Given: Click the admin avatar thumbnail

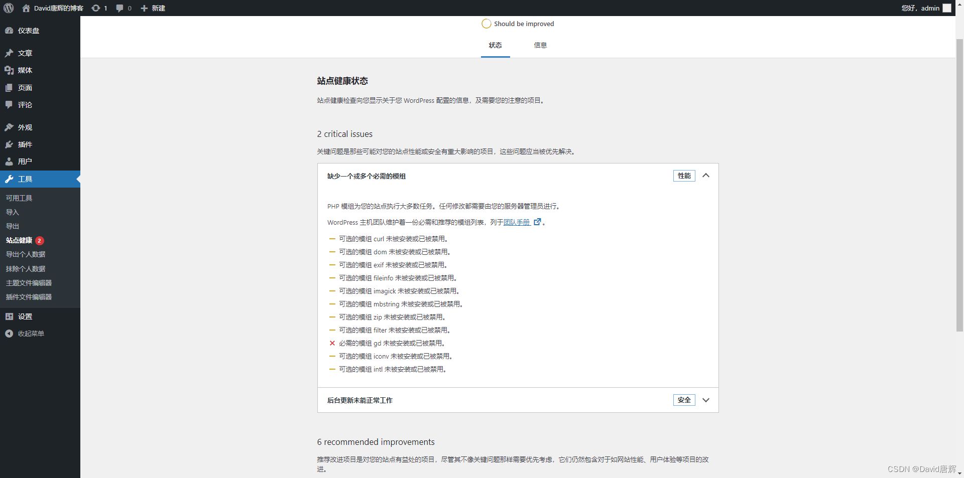Looking at the screenshot, I should (x=947, y=8).
